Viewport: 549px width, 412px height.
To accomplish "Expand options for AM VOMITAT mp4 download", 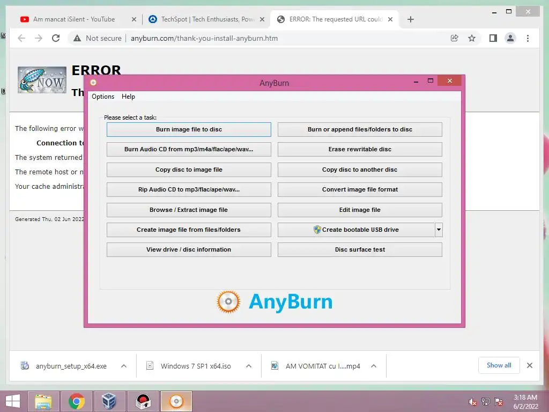I will coord(374,366).
